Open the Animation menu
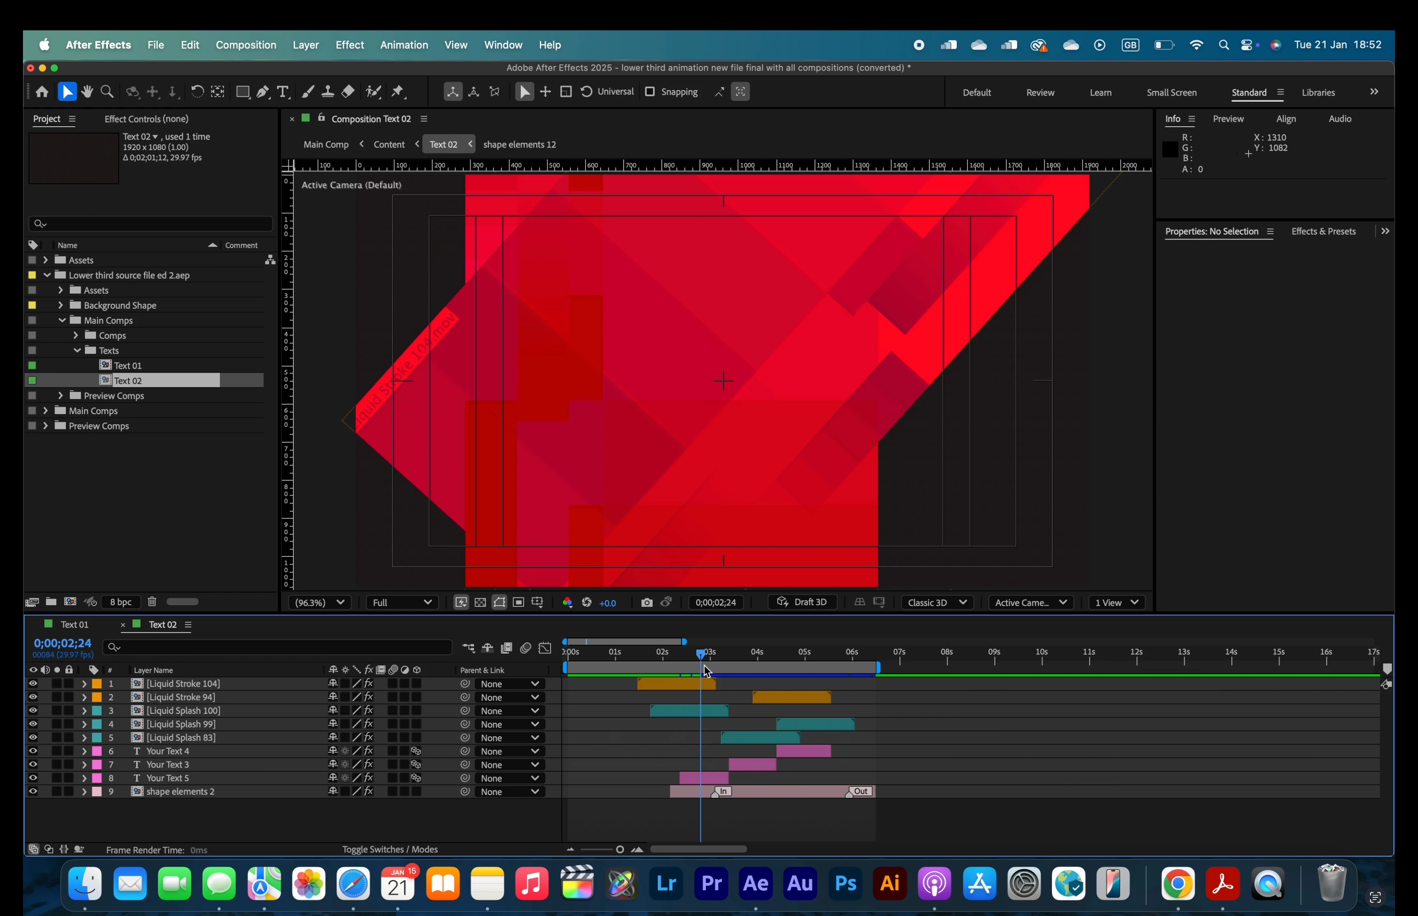The height and width of the screenshot is (916, 1418). (x=403, y=45)
